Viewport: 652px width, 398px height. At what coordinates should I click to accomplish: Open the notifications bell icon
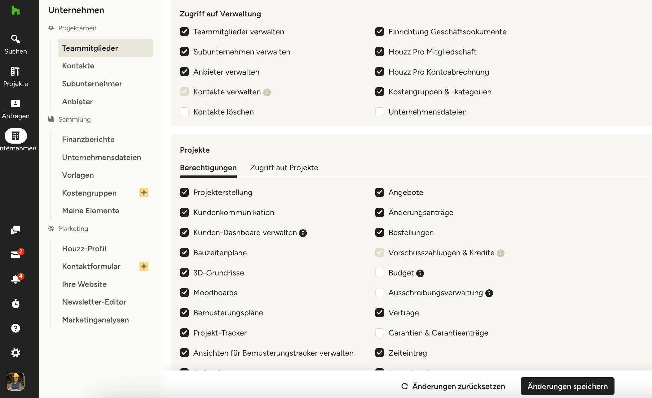15,279
